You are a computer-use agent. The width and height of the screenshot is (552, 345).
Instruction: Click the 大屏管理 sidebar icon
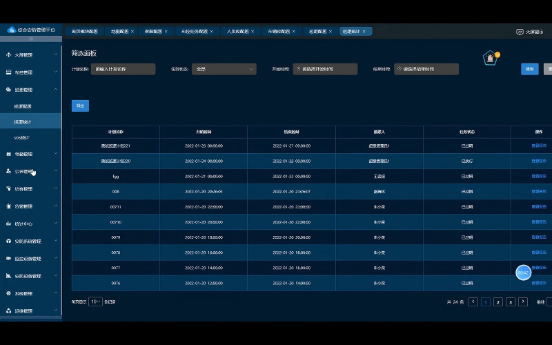8,55
